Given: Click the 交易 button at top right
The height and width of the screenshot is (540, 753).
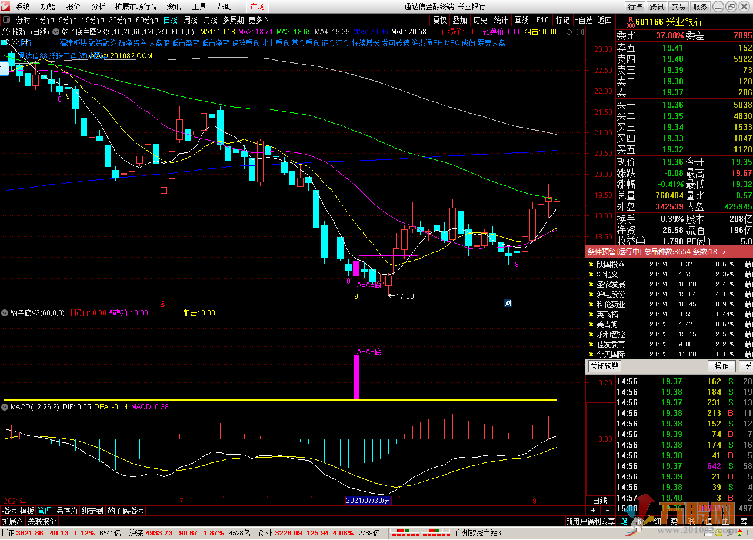Looking at the screenshot, I should point(678,6).
